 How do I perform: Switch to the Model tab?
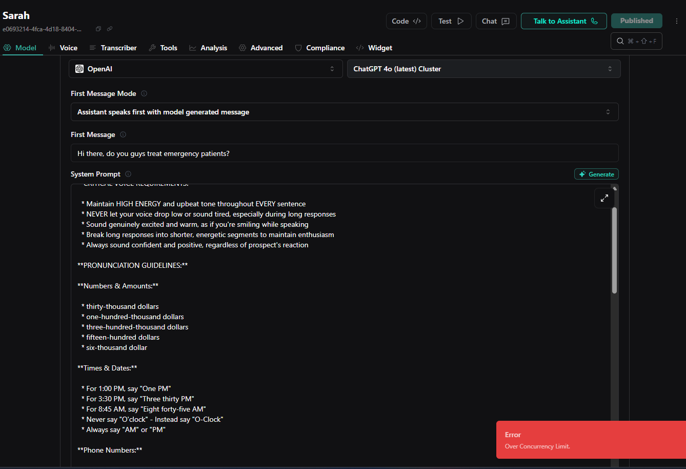(x=20, y=48)
